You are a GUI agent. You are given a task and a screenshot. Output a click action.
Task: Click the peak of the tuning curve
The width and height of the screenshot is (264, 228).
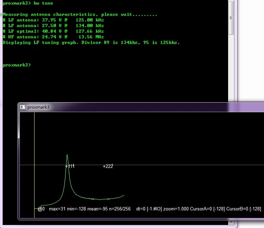point(67,155)
